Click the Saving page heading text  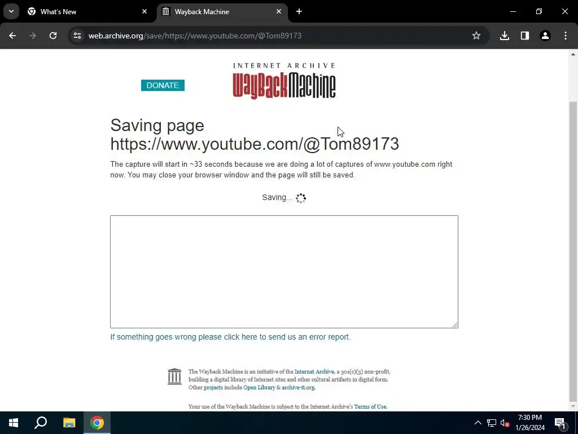(255, 134)
